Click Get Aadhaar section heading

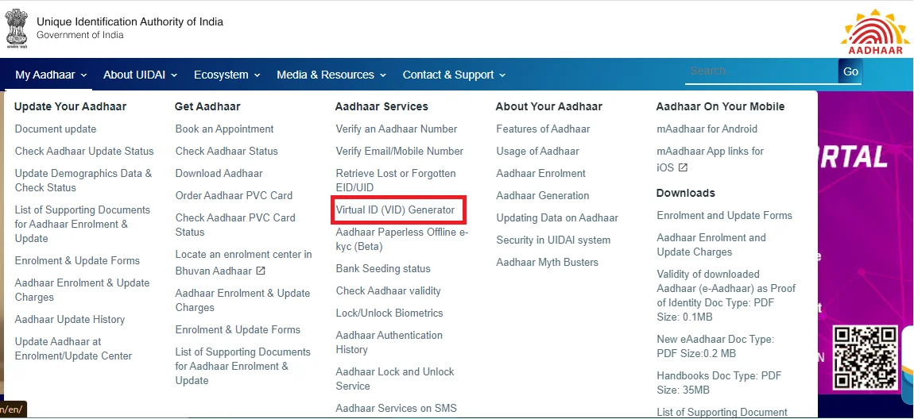coord(207,106)
